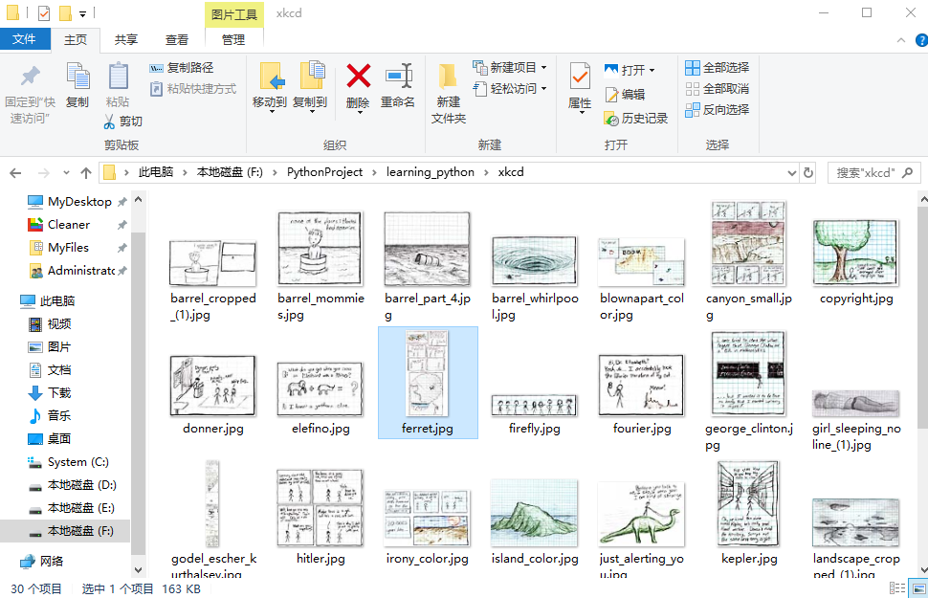928x598 pixels.
Task: Select the copyright.jpg thumbnail
Action: 856,253
